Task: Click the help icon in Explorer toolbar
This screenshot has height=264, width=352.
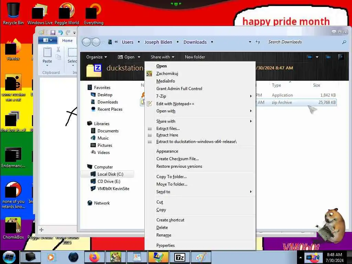Action: point(341,57)
